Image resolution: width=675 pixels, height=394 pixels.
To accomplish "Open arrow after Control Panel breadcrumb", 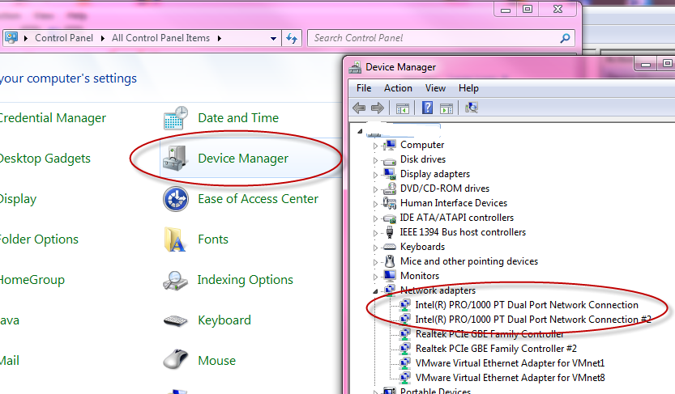I will [x=102, y=38].
